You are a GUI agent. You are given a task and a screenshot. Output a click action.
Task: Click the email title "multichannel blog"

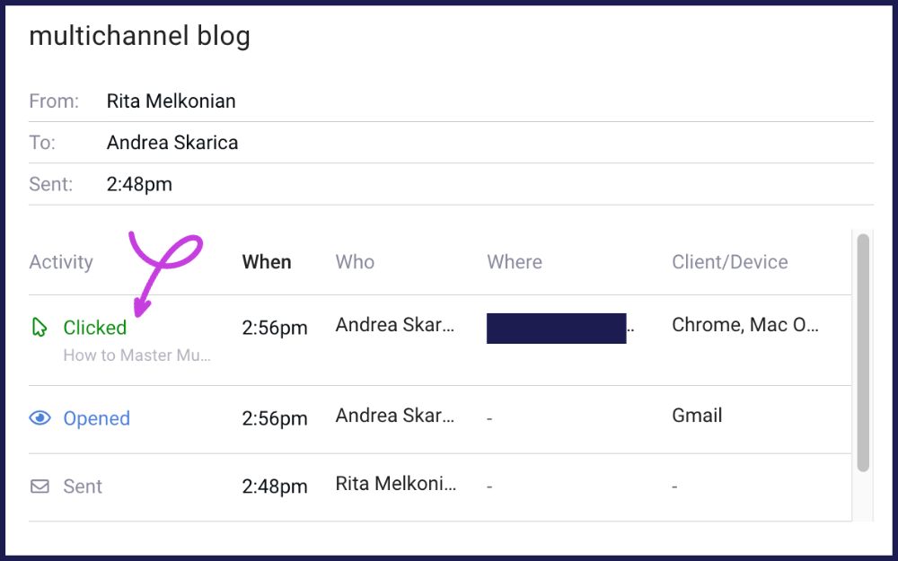point(139,36)
